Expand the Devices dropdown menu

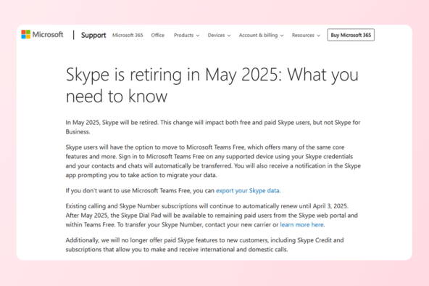[x=219, y=35]
